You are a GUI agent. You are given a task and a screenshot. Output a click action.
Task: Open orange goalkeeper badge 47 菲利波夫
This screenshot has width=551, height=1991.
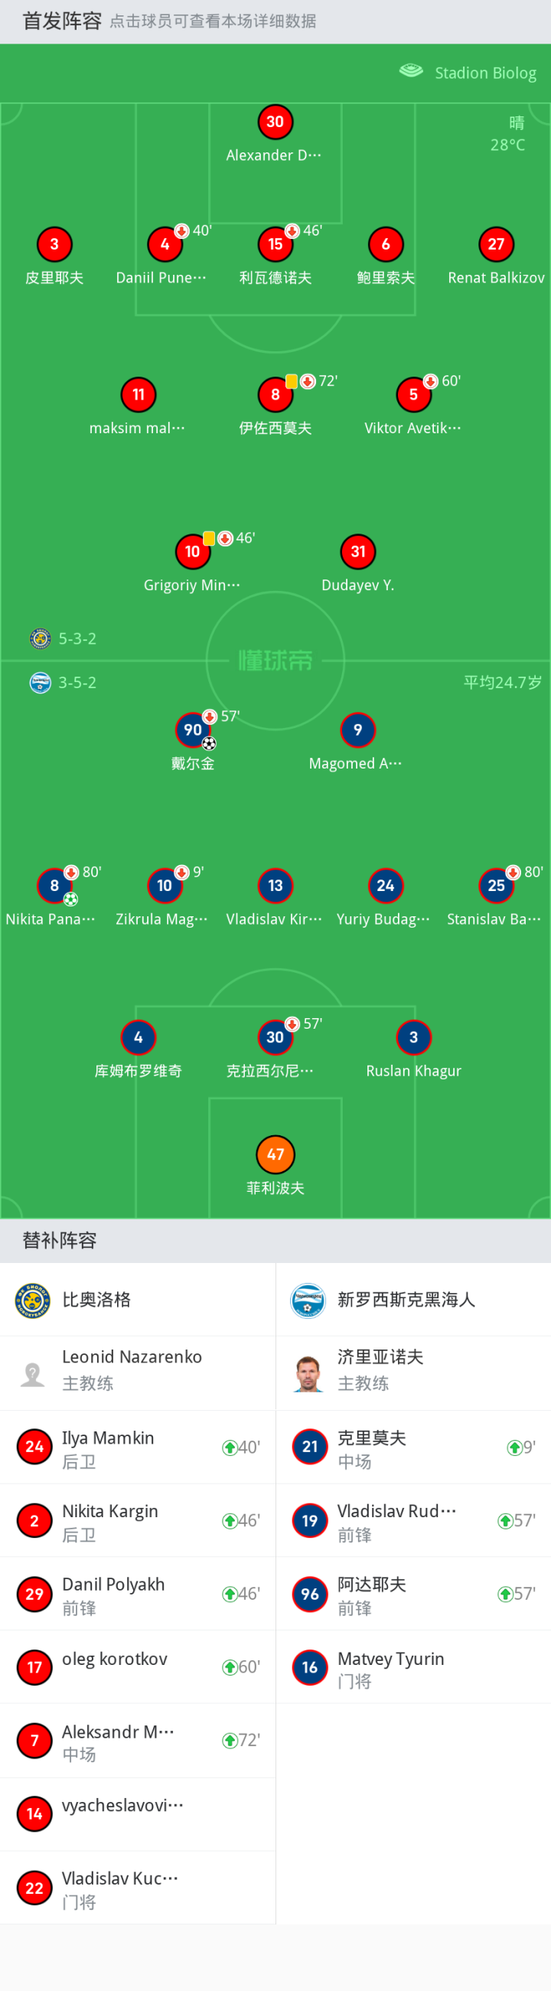[275, 1154]
